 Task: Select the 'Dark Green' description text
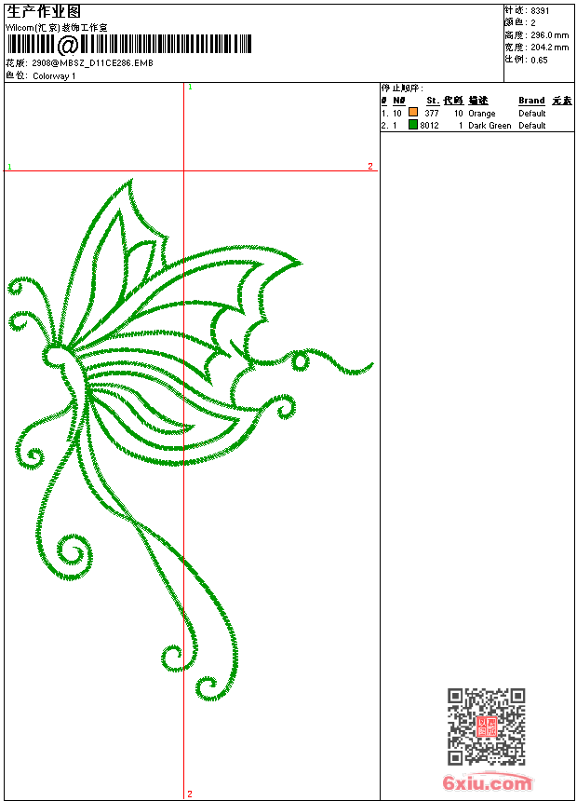pyautogui.click(x=490, y=125)
